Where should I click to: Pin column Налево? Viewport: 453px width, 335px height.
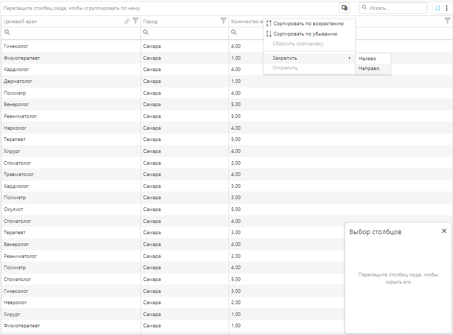(368, 59)
